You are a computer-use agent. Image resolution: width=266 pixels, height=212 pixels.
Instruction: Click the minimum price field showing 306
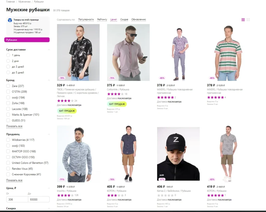click(17, 200)
